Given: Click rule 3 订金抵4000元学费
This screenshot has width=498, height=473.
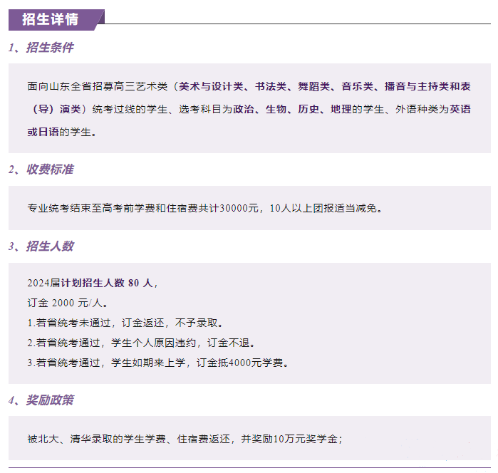Looking at the screenshot, I should [158, 363].
